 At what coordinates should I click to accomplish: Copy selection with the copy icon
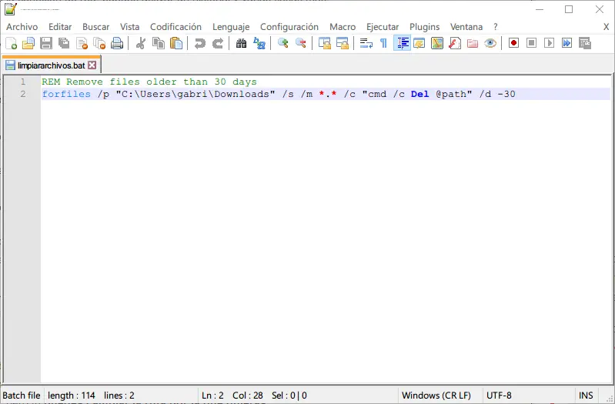tap(159, 43)
